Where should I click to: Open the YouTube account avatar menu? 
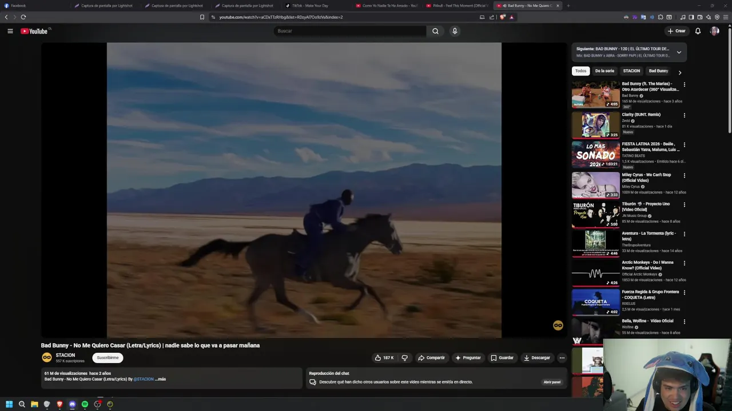click(714, 31)
